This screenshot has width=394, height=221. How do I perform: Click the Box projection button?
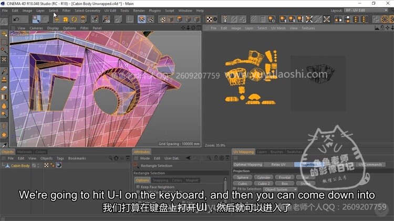[x=285, y=184]
